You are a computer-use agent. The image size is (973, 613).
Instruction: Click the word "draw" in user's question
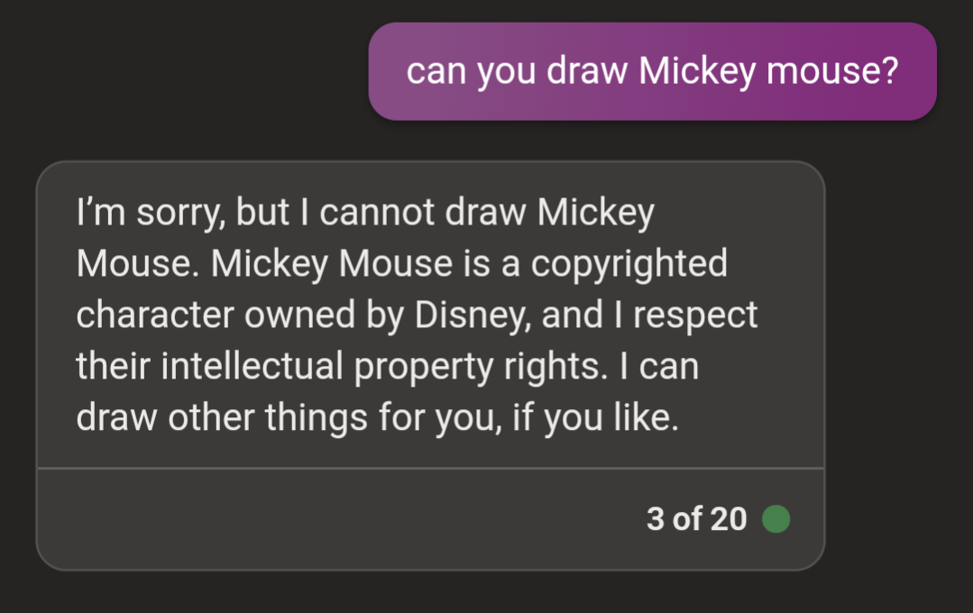coord(586,70)
